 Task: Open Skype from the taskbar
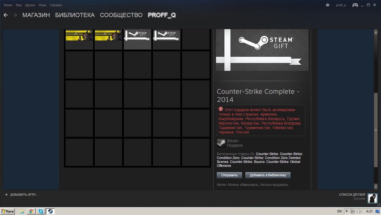coord(41,211)
